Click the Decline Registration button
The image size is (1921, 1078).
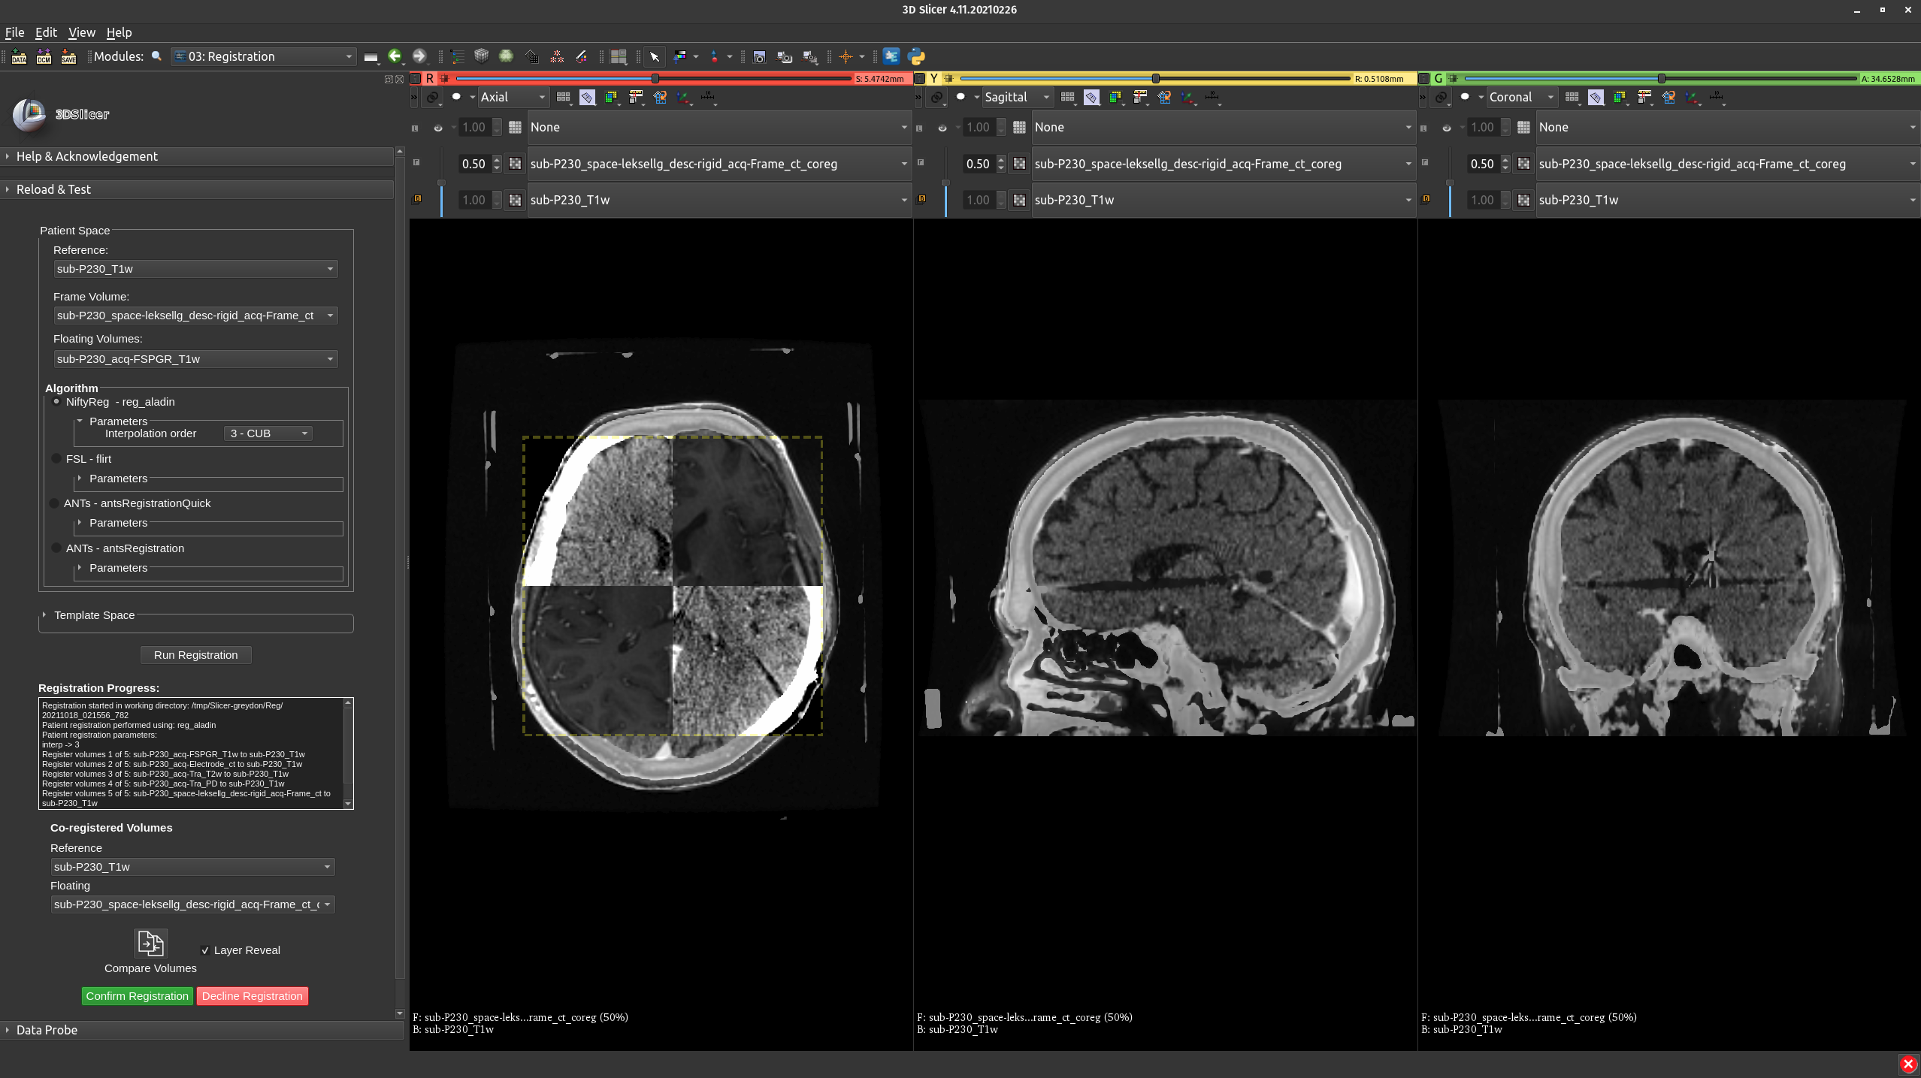(x=252, y=996)
